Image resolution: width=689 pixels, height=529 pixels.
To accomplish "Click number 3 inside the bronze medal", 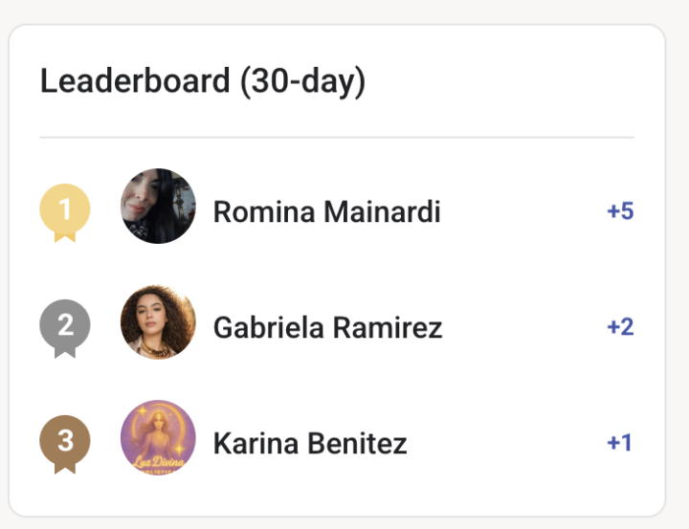I will pyautogui.click(x=65, y=441).
